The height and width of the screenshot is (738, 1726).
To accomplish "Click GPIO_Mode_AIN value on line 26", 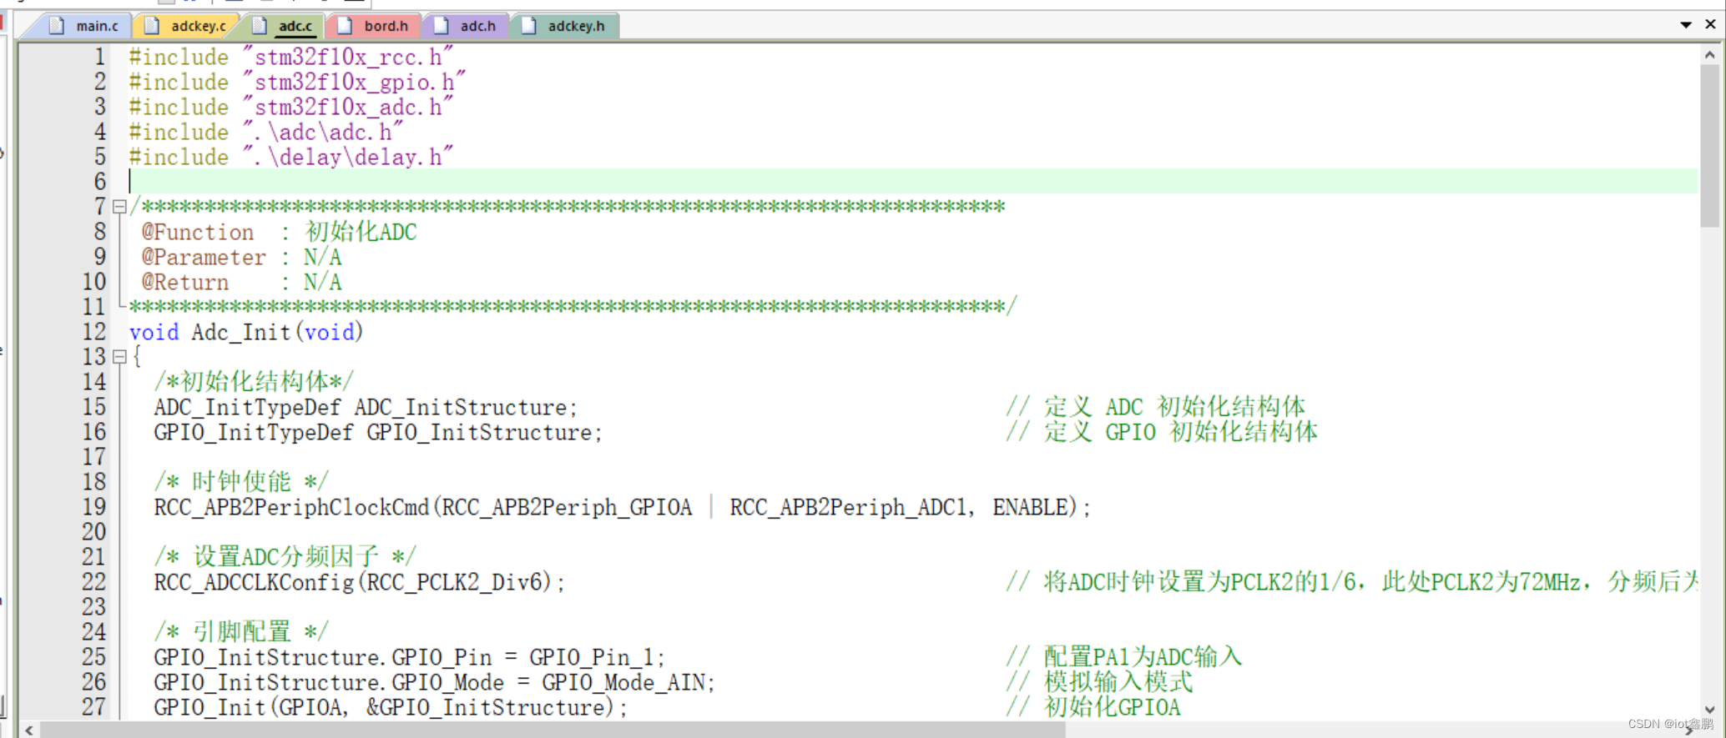I will (x=623, y=682).
